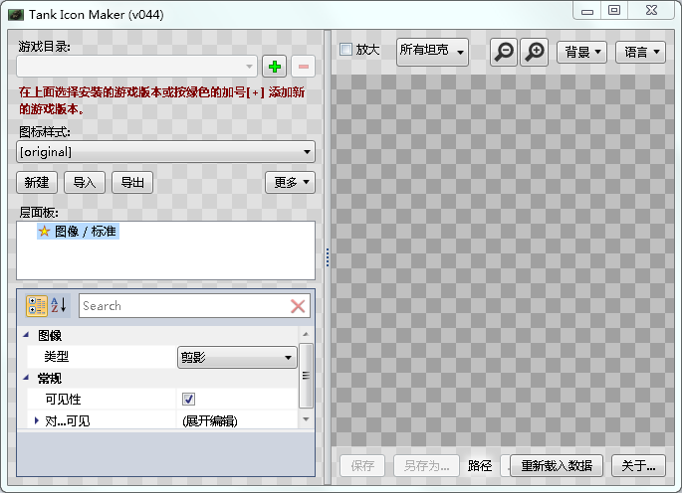Click the zoom out magnifier icon
This screenshot has width=682, height=493.
click(504, 52)
